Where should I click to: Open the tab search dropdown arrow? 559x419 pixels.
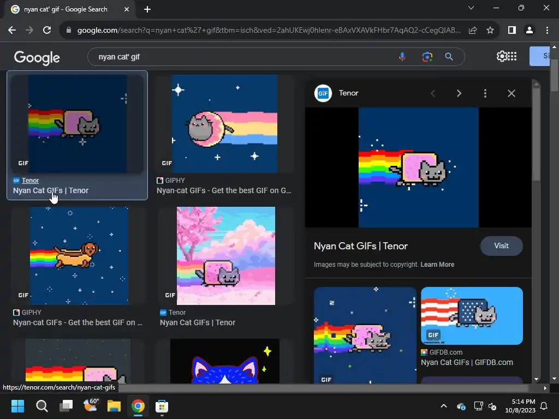point(471,8)
